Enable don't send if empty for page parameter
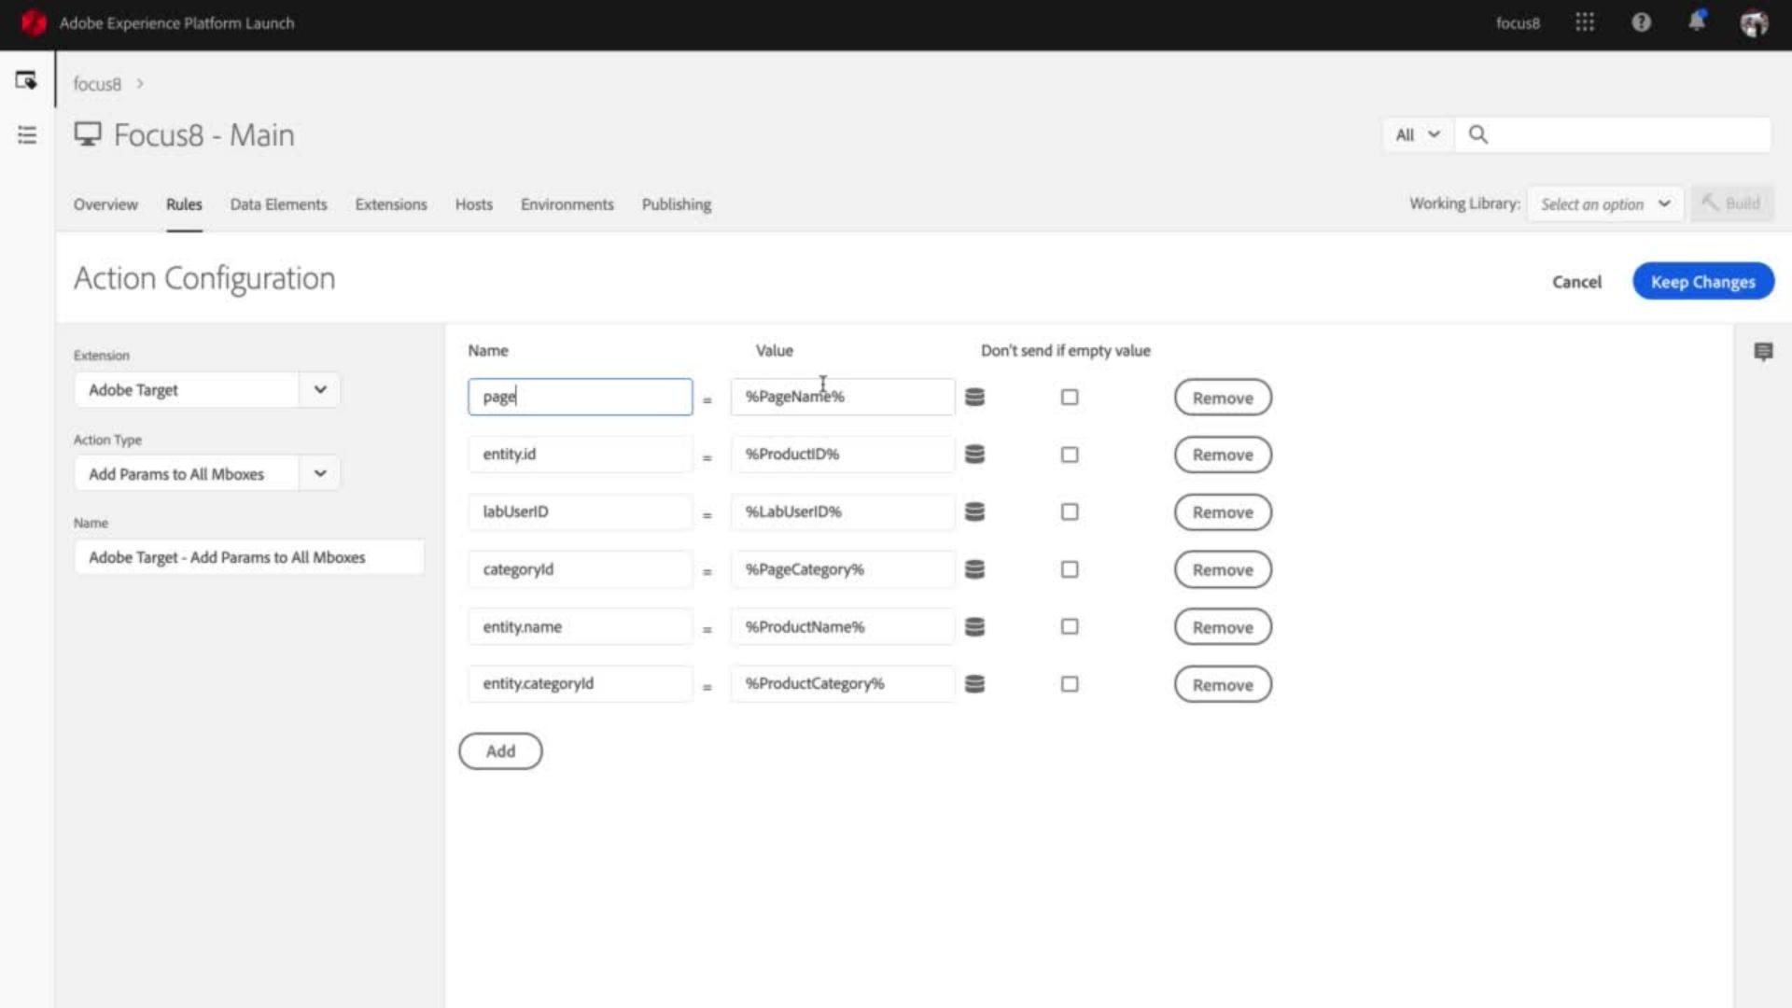 point(1069,397)
